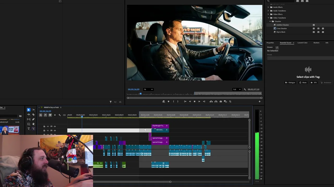The image size is (334, 187).
Task: Open the Fit zoom level dropdown
Action: point(148,89)
